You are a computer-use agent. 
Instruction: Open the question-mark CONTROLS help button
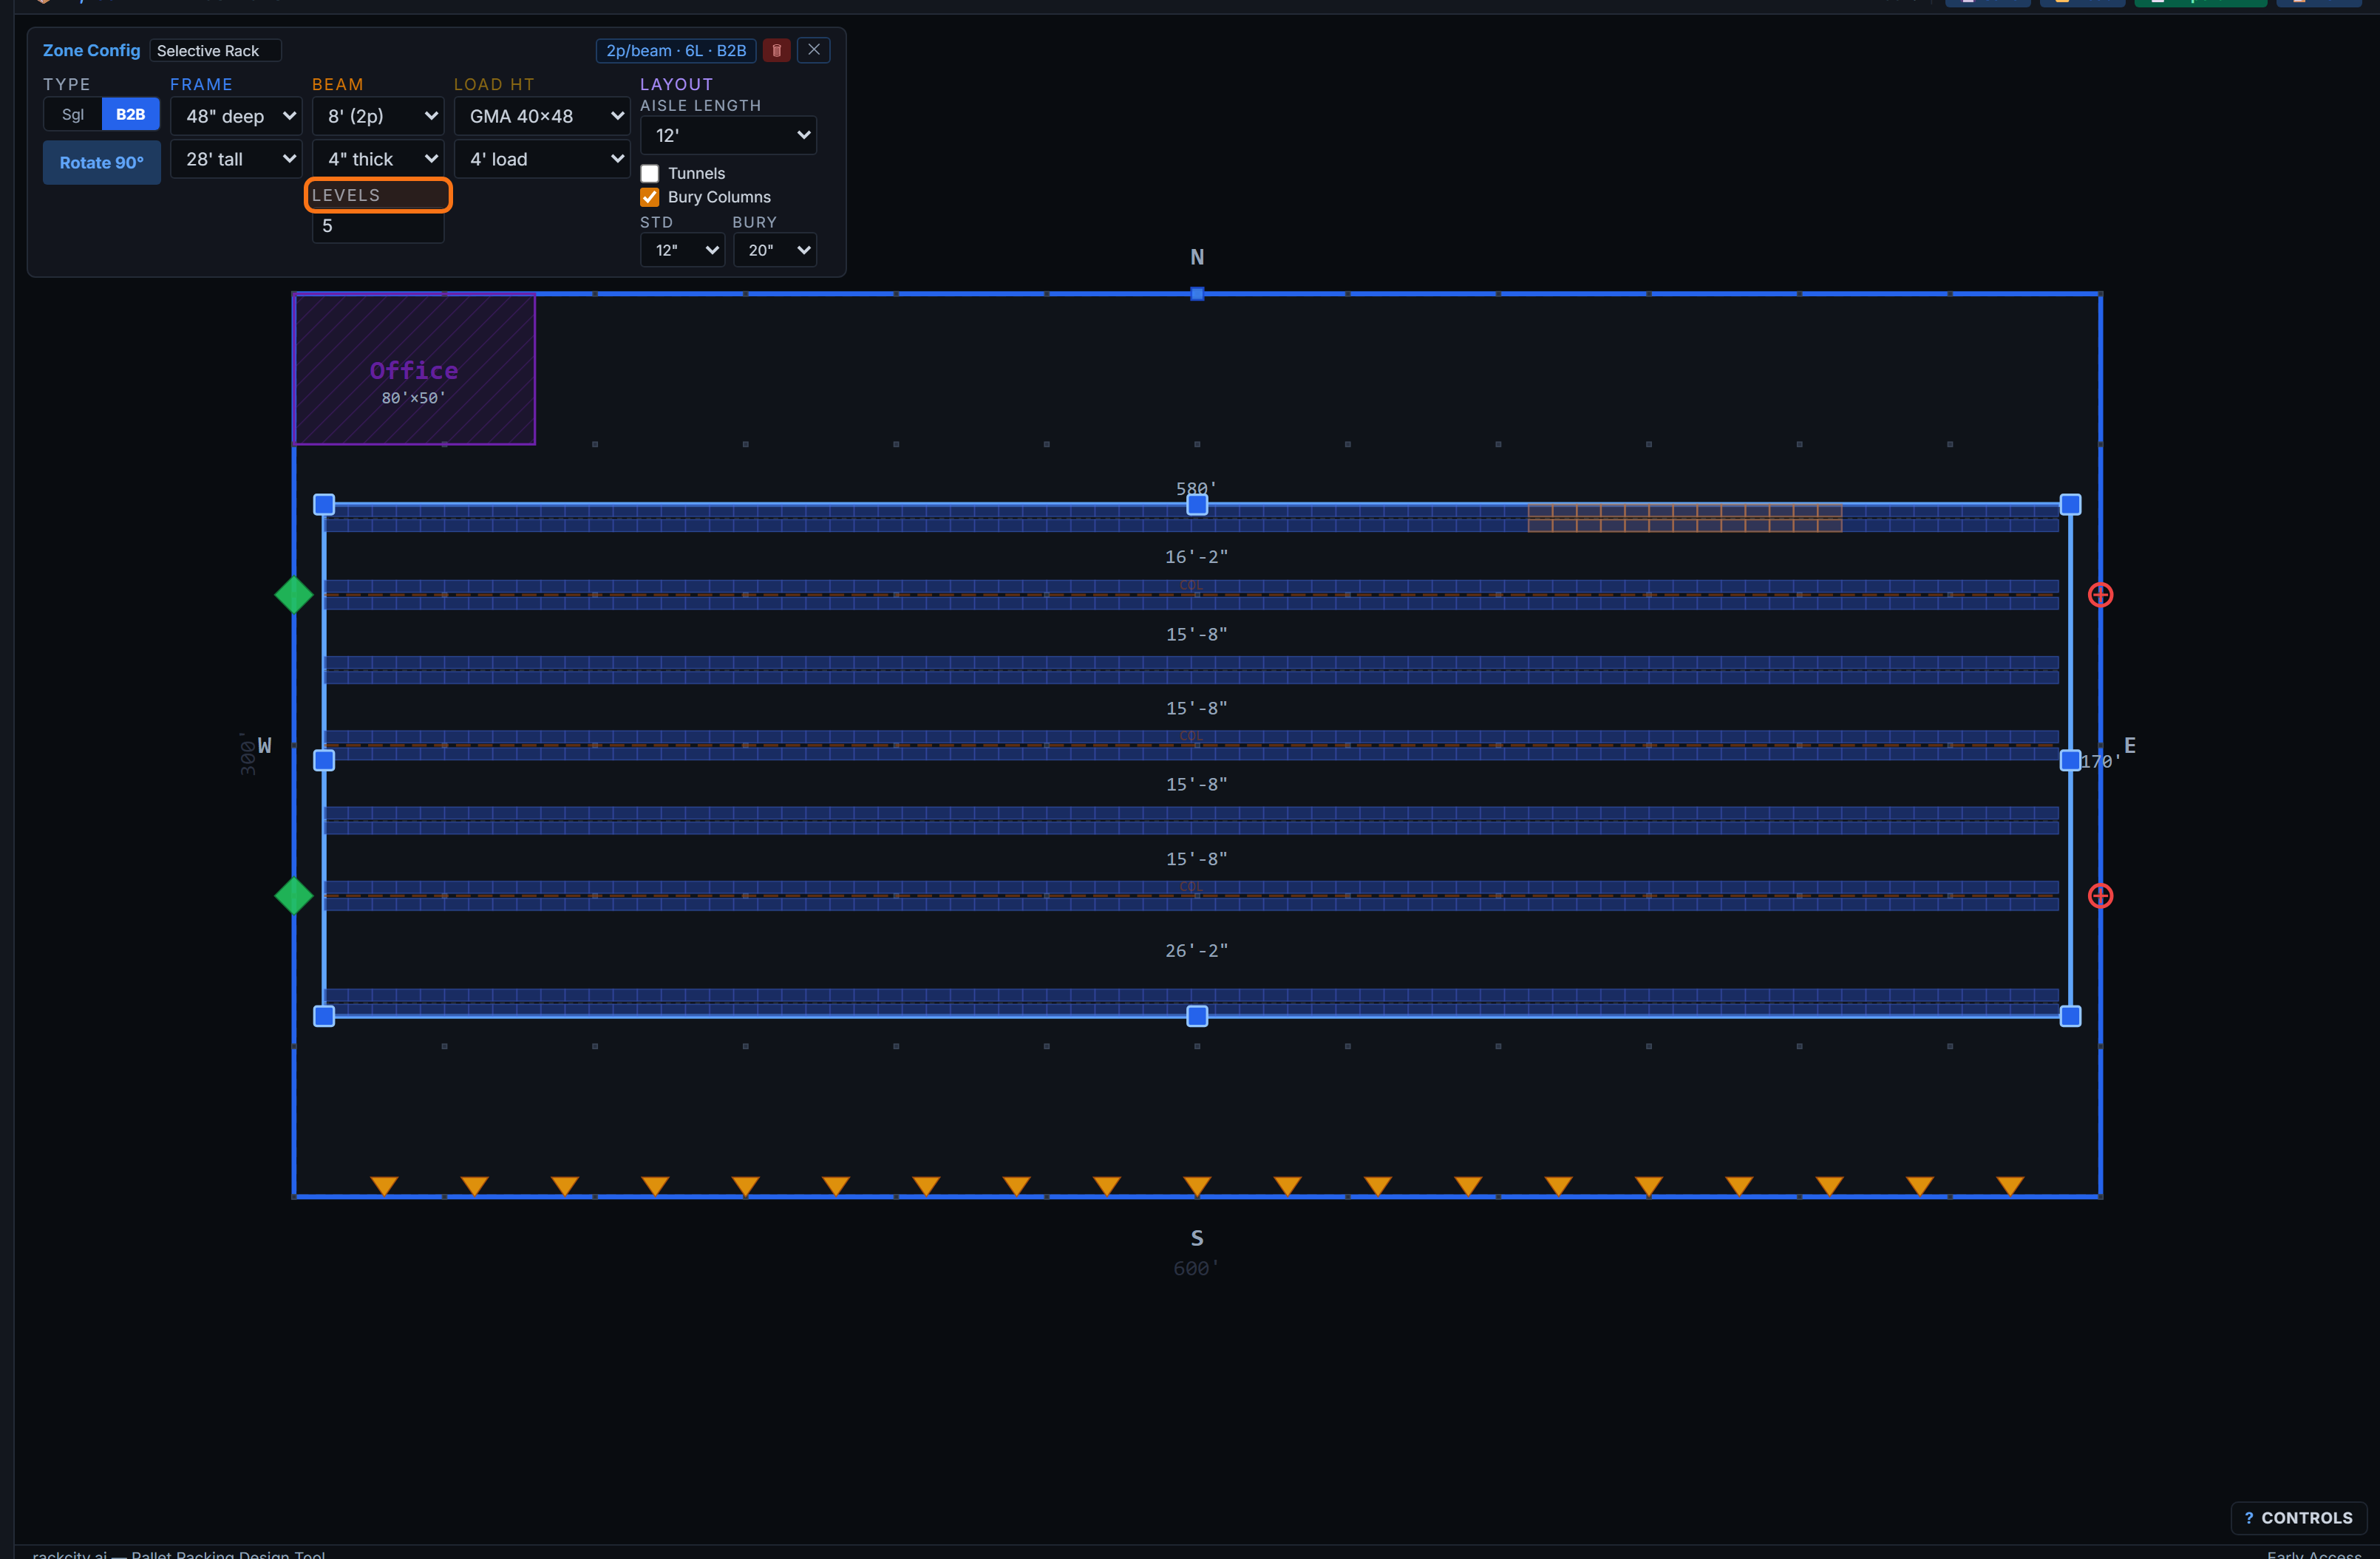click(2298, 1517)
